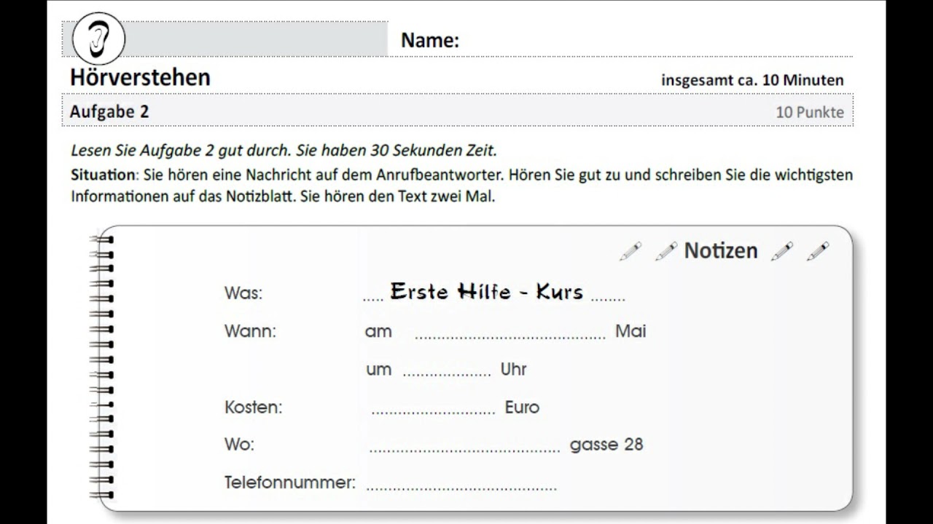Click the blank time line before Uhr
This screenshot has width=933, height=524.
point(447,376)
